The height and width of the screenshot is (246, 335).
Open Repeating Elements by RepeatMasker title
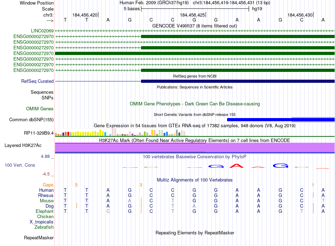(195, 233)
